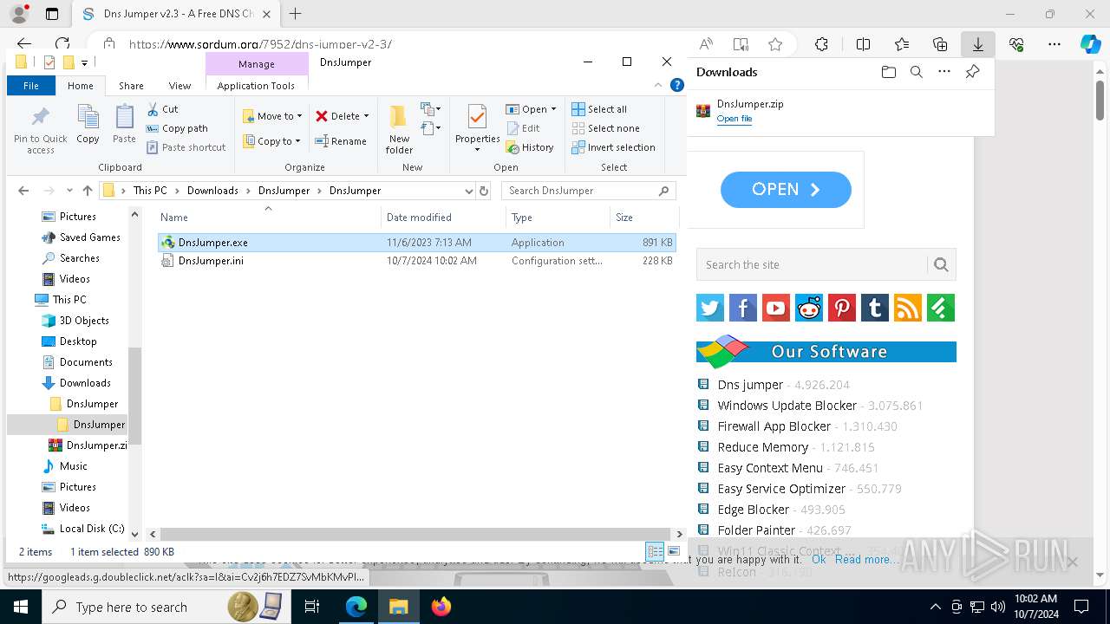Click Invert selection
Viewport: 1110px width, 624px height.
[613, 147]
